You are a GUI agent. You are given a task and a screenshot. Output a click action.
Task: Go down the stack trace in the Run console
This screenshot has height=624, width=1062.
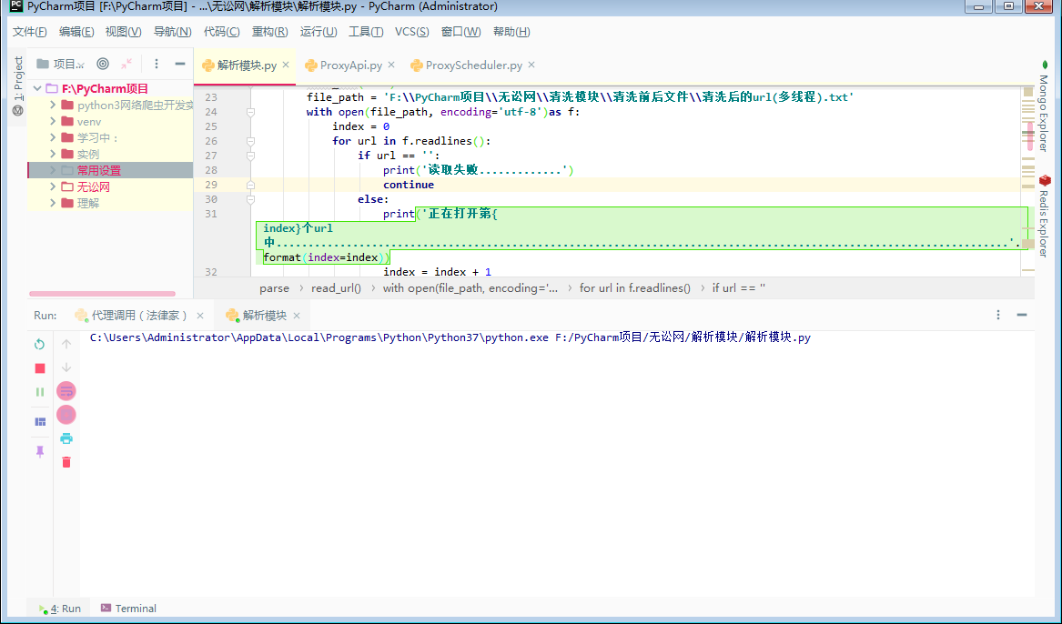[x=66, y=367]
